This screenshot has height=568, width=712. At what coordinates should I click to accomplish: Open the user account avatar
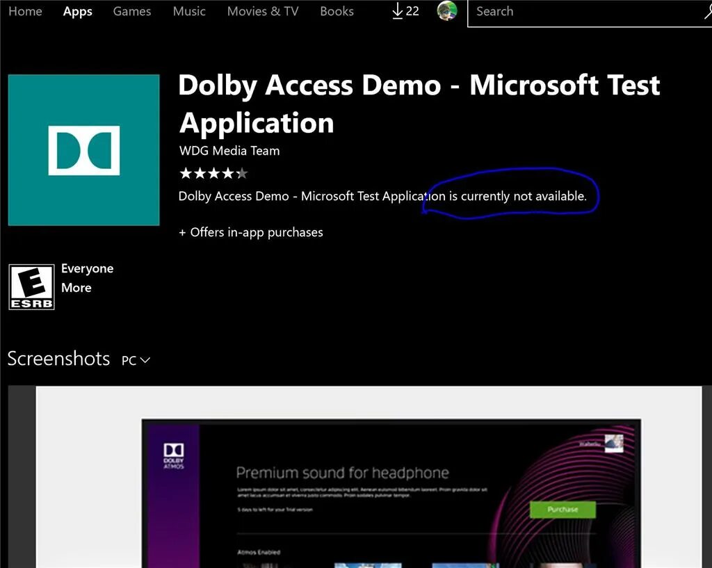(x=447, y=11)
